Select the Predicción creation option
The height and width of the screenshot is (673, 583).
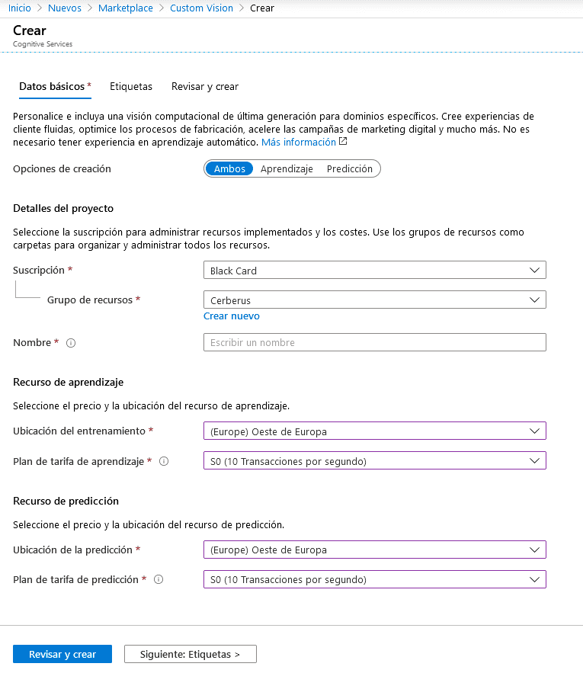[x=350, y=168]
